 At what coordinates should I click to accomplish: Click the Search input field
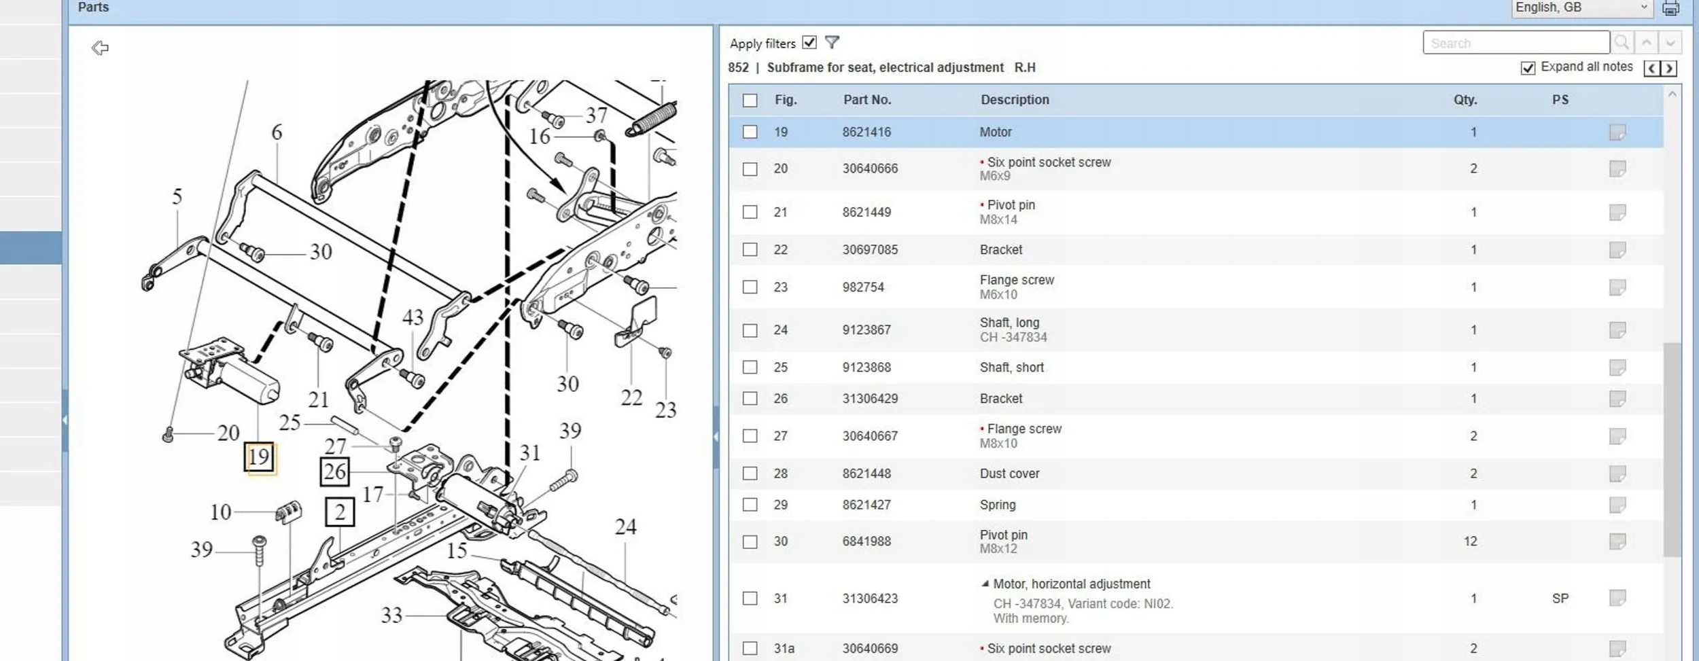pos(1516,43)
